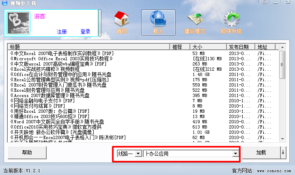Close the 视频爱下载 window
The image size is (295, 175).
288,2
